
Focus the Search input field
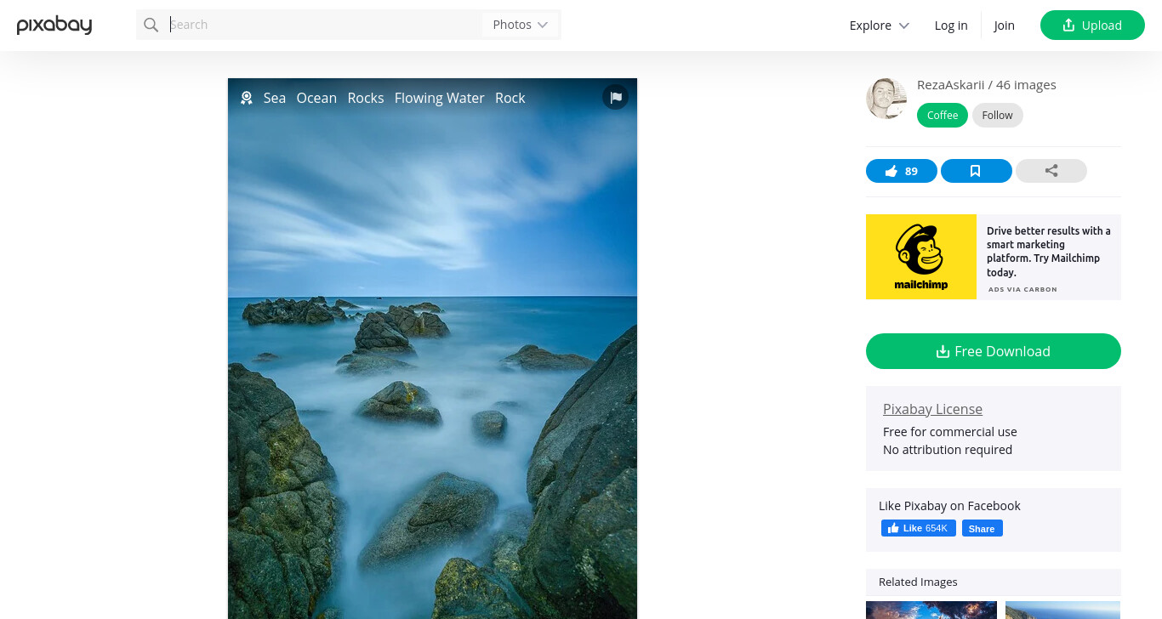tap(323, 25)
